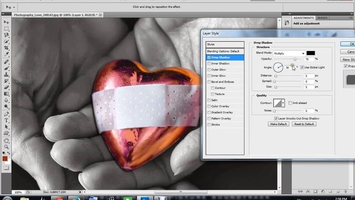Select the Healing Brush tool

[x=6, y=62]
